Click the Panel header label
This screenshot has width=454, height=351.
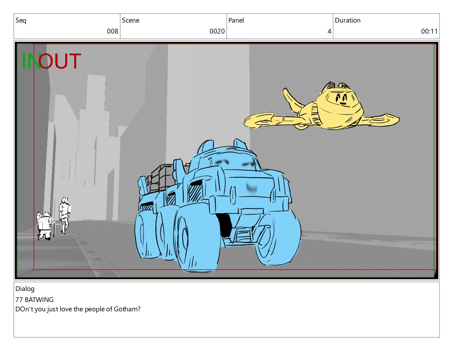[236, 20]
